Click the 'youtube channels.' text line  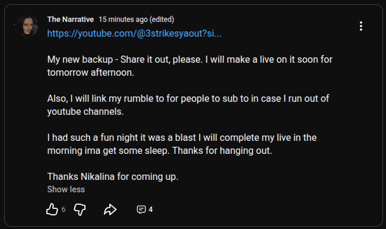click(86, 112)
